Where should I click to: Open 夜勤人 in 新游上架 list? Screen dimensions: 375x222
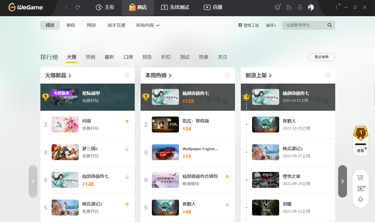pyautogui.click(x=288, y=125)
